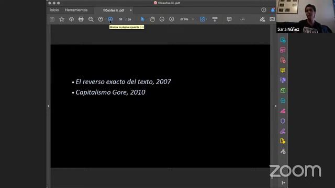The height and width of the screenshot is (188, 335).
Task: Click the cloud upload icon
Action: click(71, 19)
